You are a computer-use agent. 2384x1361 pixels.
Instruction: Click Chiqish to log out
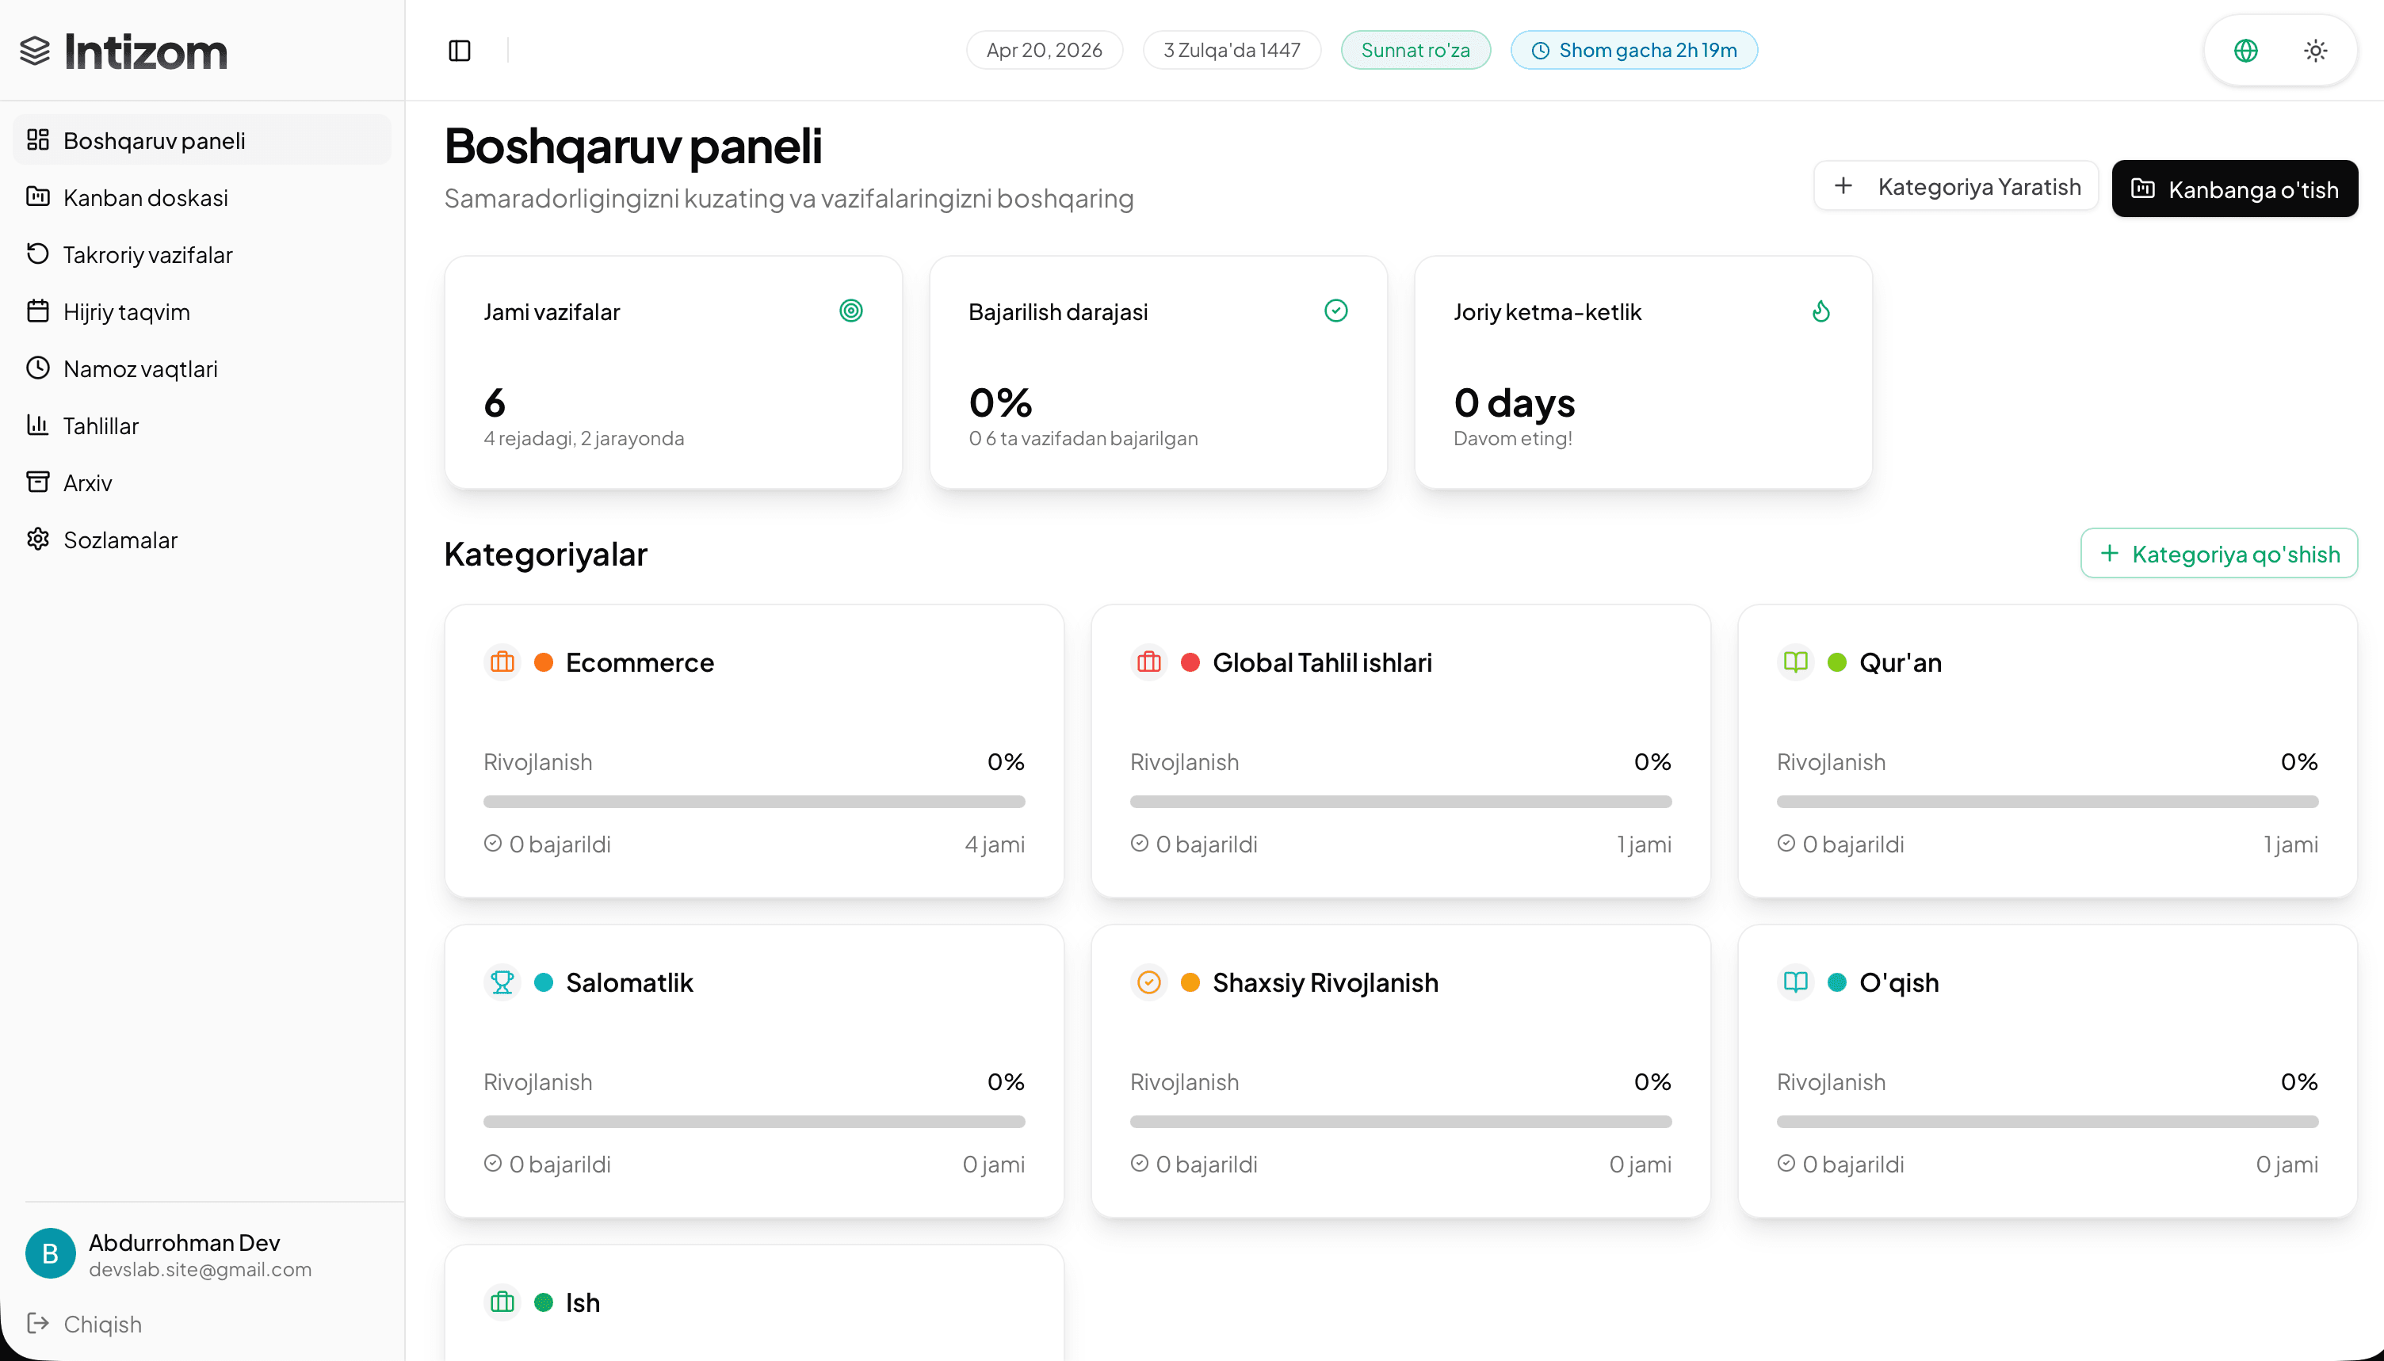pyautogui.click(x=105, y=1324)
